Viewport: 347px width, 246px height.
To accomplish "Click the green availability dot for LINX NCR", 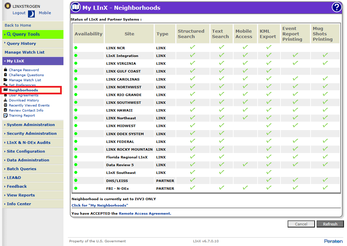I will pos(76,48).
